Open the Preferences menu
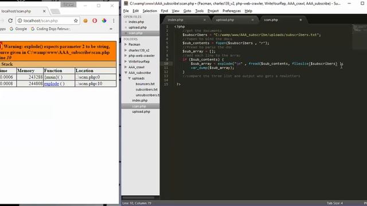The height and width of the screenshot is (206, 367). point(232,11)
